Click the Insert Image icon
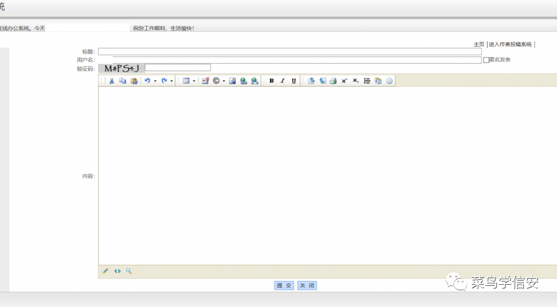The image size is (557, 307). tap(232, 81)
